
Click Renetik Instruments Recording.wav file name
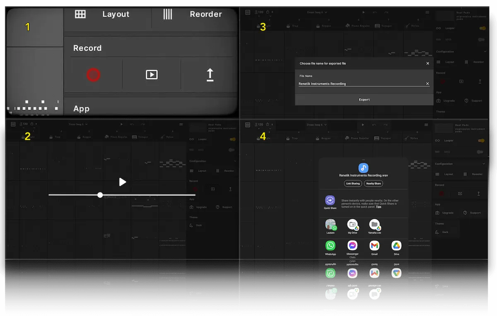point(363,176)
